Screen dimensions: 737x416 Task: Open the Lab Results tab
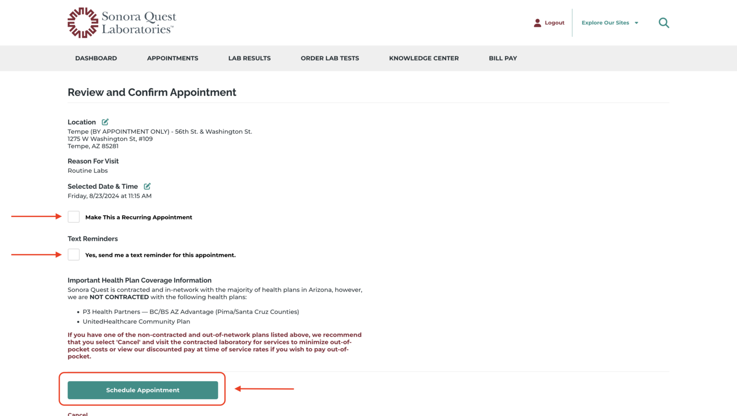(x=249, y=58)
